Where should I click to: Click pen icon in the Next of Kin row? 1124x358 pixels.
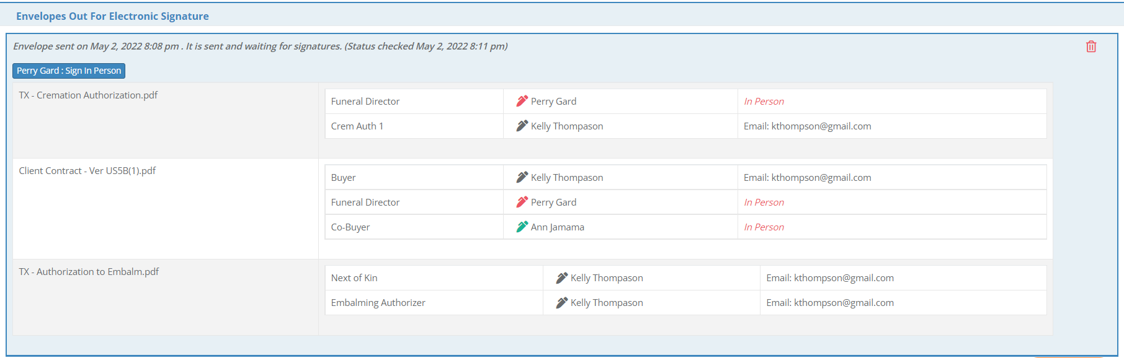click(x=561, y=278)
